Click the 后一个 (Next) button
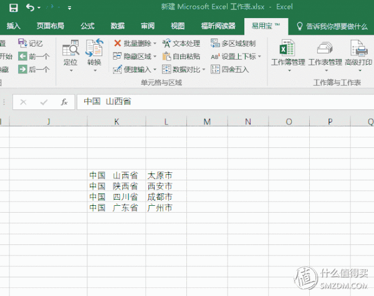The width and height of the screenshot is (374, 296). click(34, 69)
